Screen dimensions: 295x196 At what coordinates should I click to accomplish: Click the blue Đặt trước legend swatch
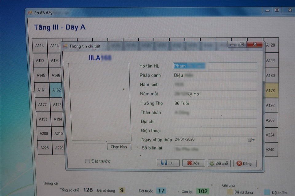tap(267, 192)
